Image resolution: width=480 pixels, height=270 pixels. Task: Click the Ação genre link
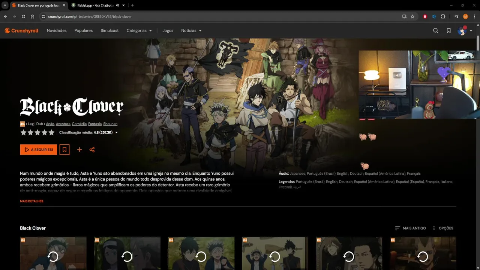(50, 124)
